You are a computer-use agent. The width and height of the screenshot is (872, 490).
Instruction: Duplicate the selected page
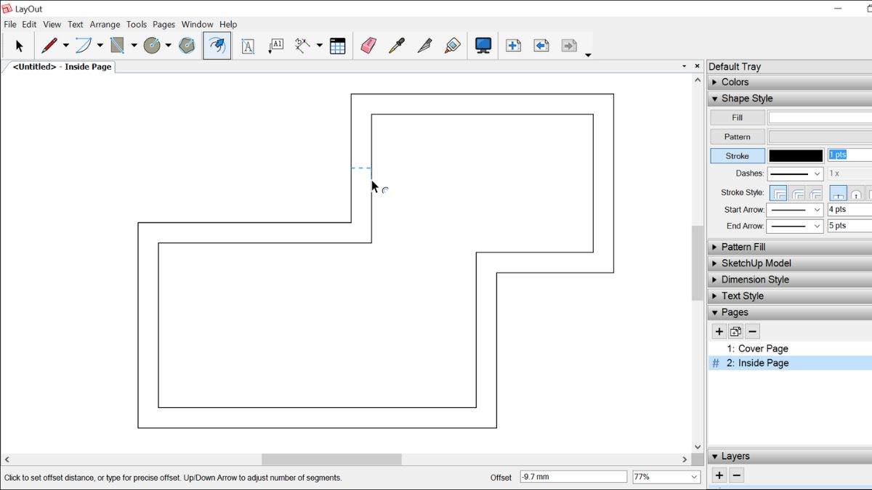click(x=735, y=332)
